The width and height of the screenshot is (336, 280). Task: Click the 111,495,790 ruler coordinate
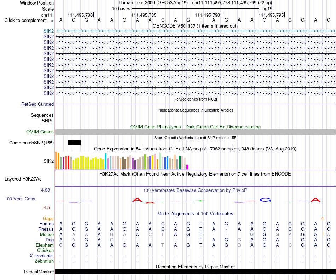tap(207, 15)
